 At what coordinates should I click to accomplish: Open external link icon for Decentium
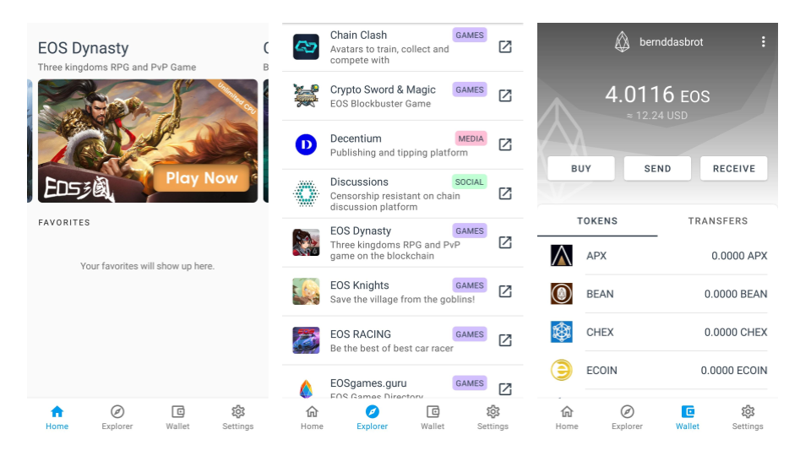tap(504, 145)
